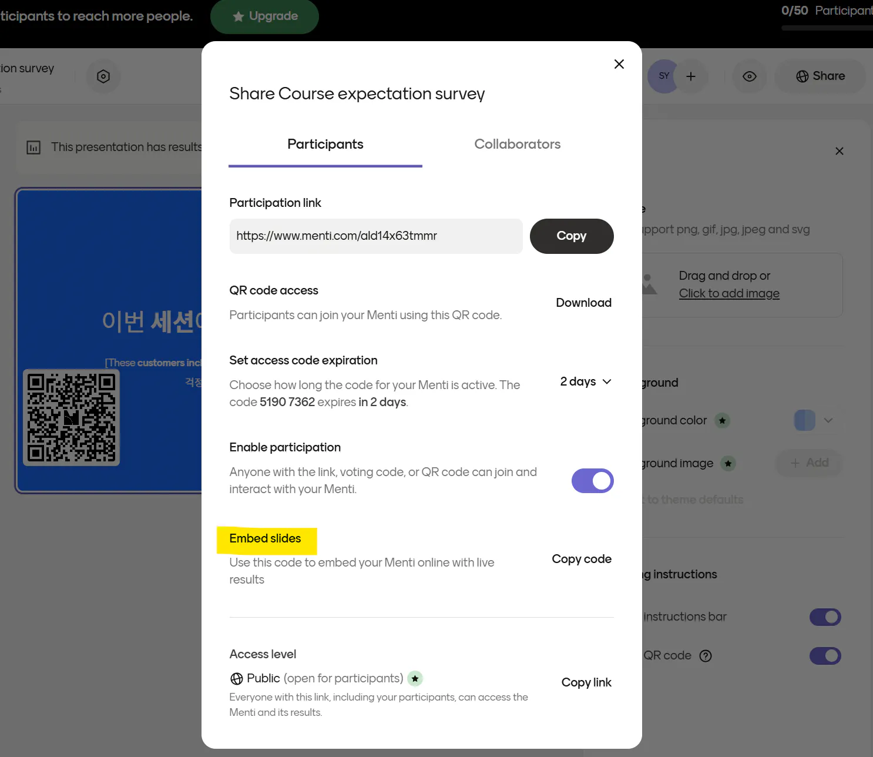Click the Share globe icon in the toolbar
873x757 pixels.
(x=802, y=76)
